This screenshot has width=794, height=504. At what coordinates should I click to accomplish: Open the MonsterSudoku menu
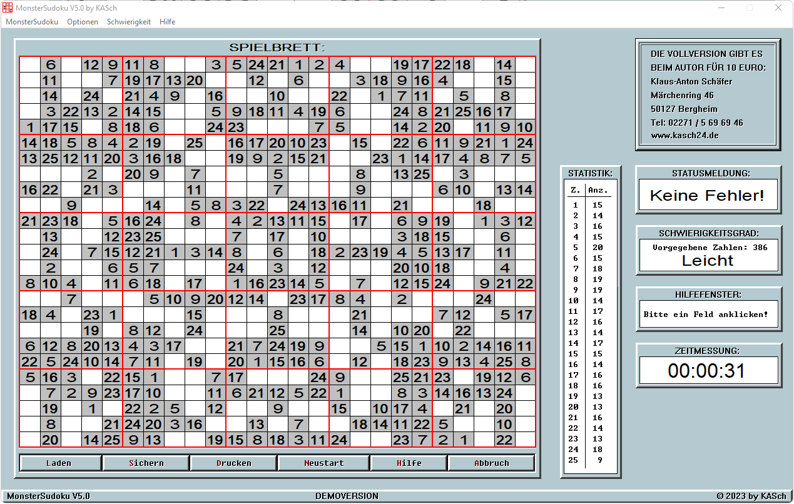[x=32, y=22]
